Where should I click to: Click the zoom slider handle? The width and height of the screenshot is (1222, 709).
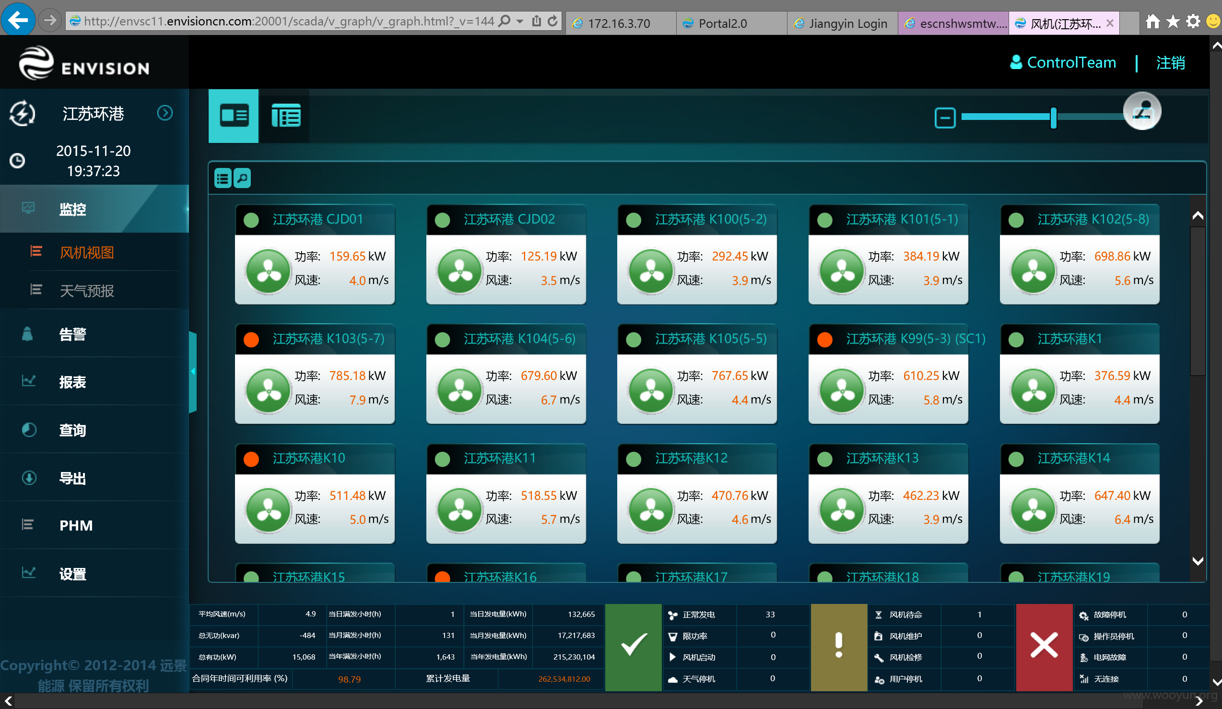[x=1053, y=118]
